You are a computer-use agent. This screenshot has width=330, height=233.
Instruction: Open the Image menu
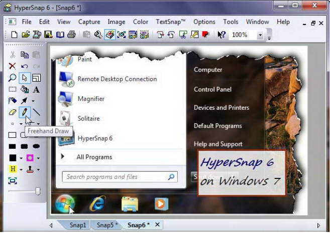pos(116,22)
